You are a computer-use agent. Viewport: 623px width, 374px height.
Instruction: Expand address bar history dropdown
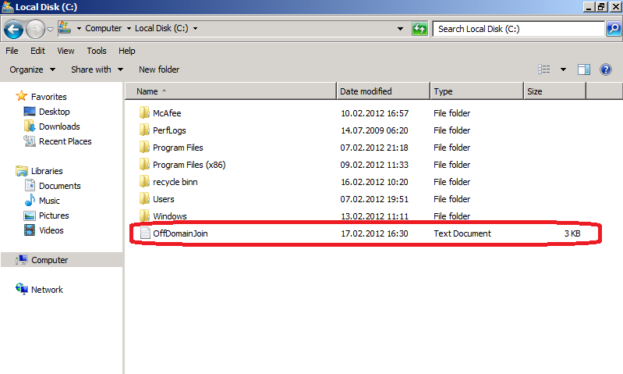point(400,29)
